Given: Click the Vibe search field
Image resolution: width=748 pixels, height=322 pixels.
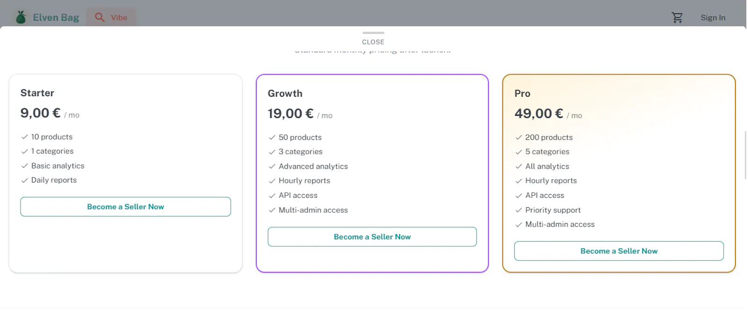Looking at the screenshot, I should pos(112,17).
